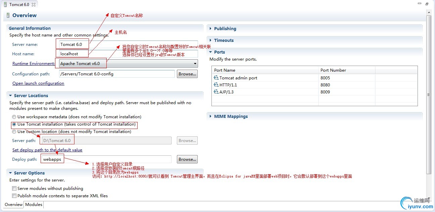Switch to the Overview bottom tab
Image resolution: width=435 pixels, height=212 pixels.
14,205
